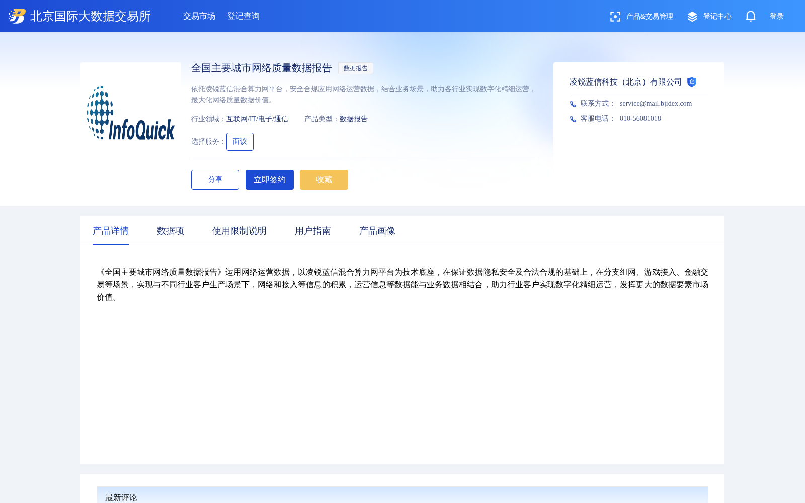The image size is (805, 503).
Task: Click the scan icon beside 产品&交易管理
Action: coord(615,17)
